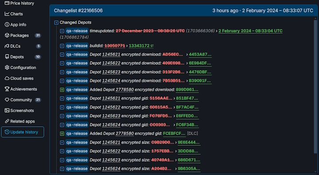Click the Packages box icon

7,35
